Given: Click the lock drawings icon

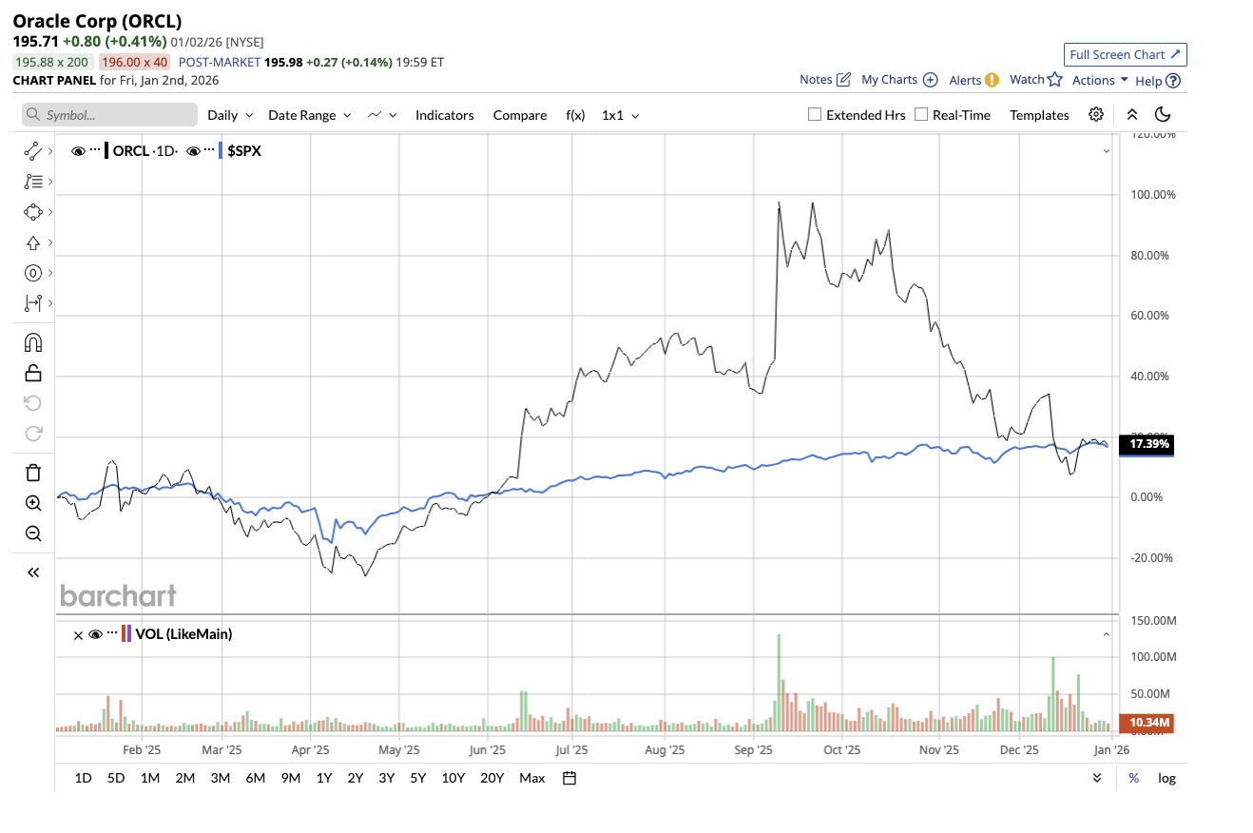Looking at the screenshot, I should [x=33, y=373].
